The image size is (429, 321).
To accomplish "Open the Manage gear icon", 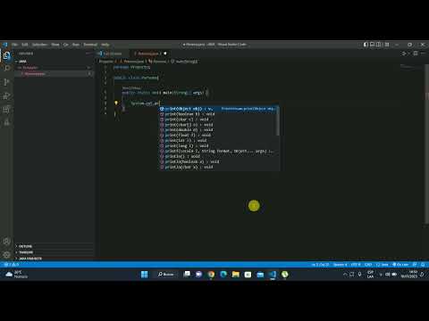I will (7, 255).
